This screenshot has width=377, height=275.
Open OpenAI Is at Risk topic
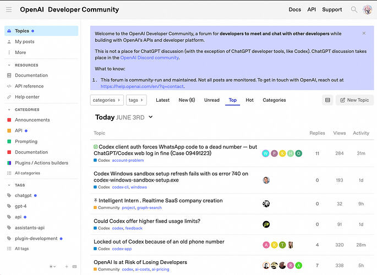(x=140, y=262)
